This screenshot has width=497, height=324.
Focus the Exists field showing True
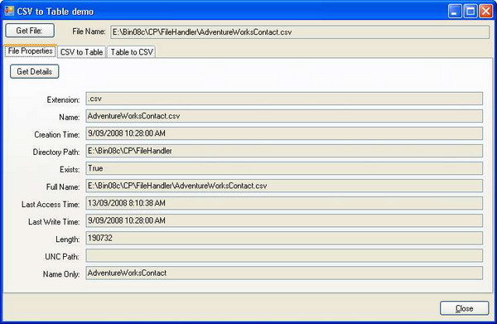pos(284,168)
